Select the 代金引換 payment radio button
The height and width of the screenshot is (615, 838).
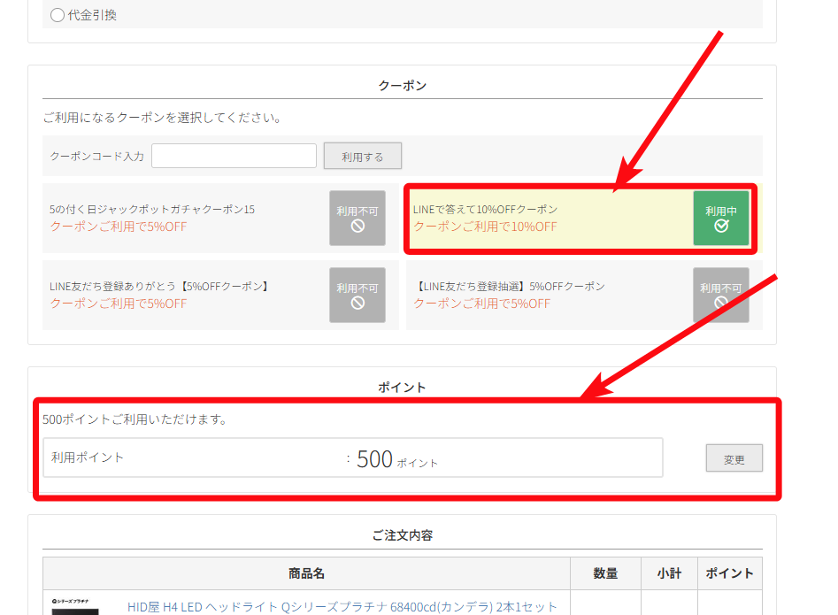58,15
